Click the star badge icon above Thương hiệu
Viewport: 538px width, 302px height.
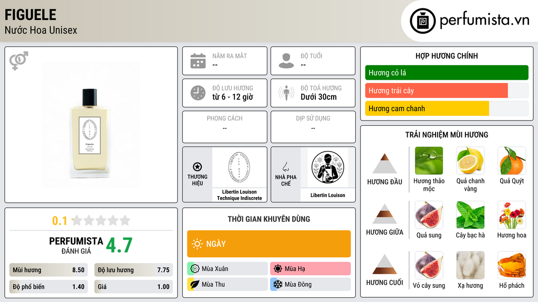(x=198, y=167)
